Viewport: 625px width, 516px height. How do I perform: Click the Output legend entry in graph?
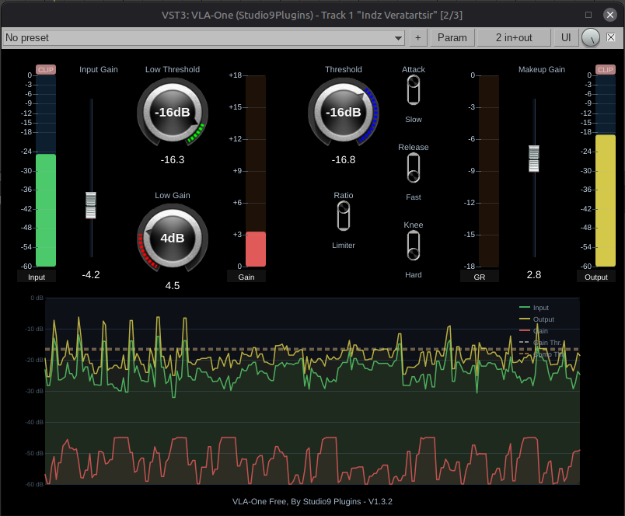coord(536,319)
